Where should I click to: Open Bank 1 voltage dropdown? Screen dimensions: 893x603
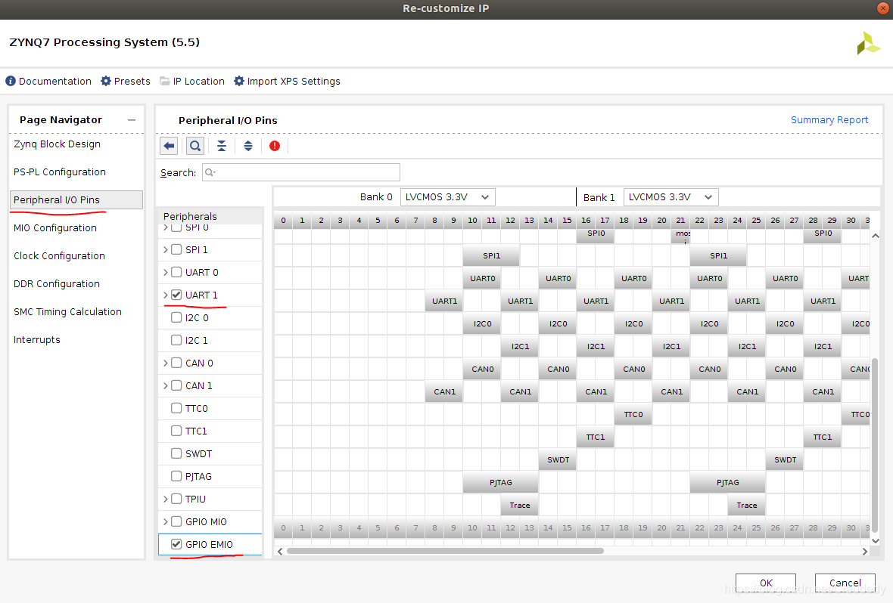pyautogui.click(x=671, y=196)
